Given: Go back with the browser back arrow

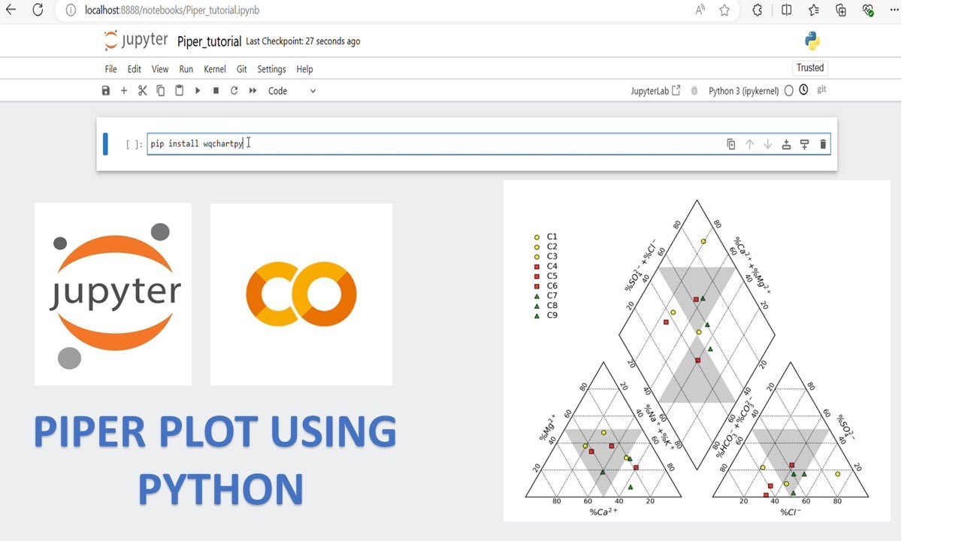Looking at the screenshot, I should tap(11, 11).
